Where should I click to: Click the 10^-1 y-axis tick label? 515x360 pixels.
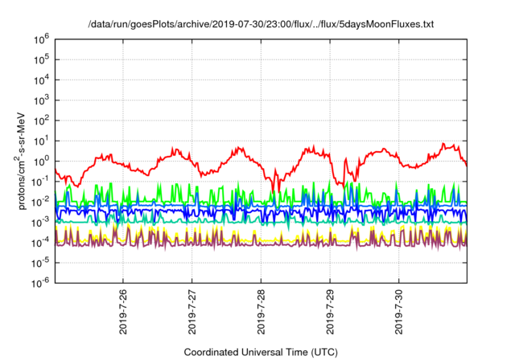(x=41, y=182)
